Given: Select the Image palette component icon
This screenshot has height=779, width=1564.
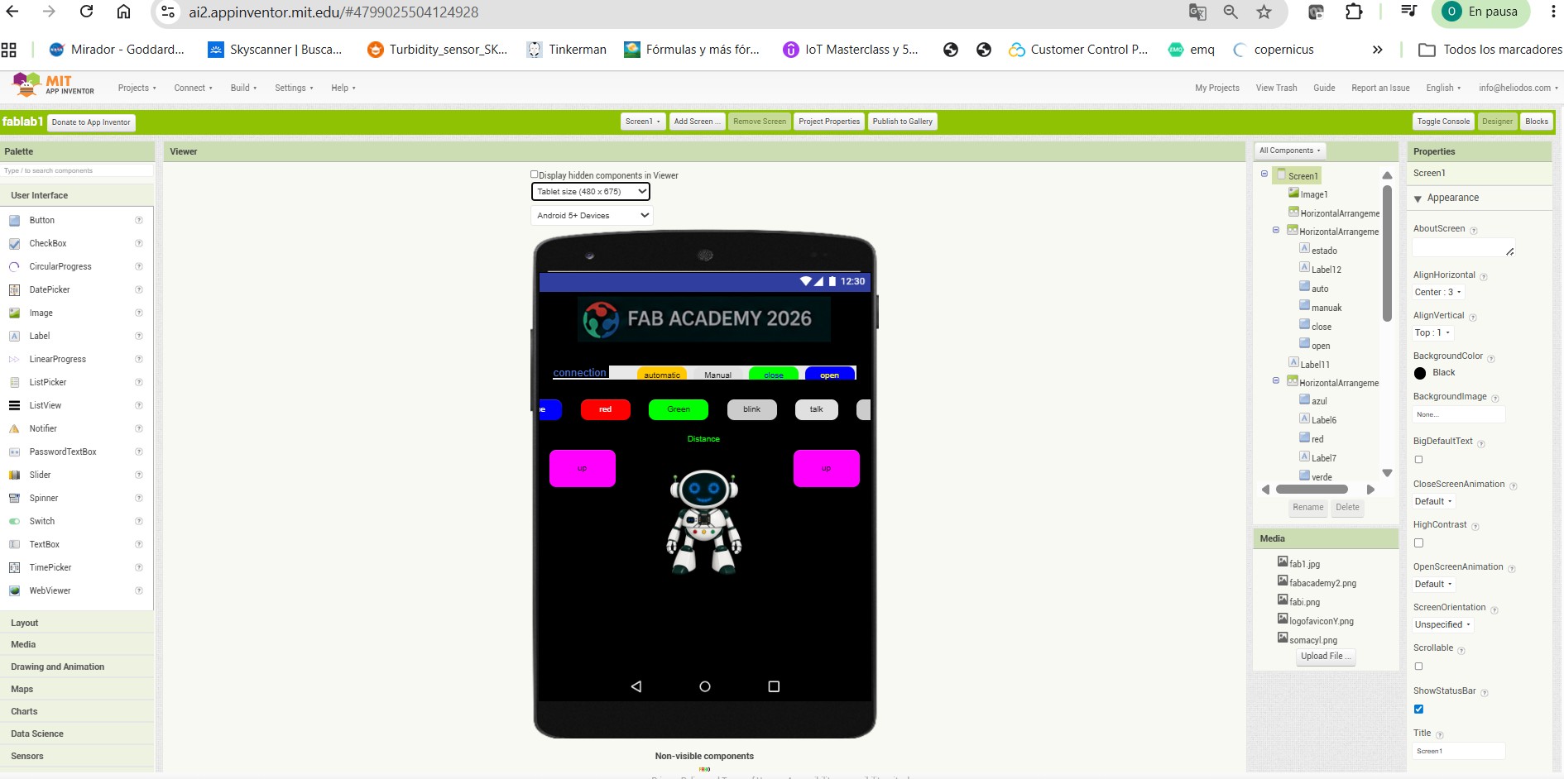Looking at the screenshot, I should point(14,313).
